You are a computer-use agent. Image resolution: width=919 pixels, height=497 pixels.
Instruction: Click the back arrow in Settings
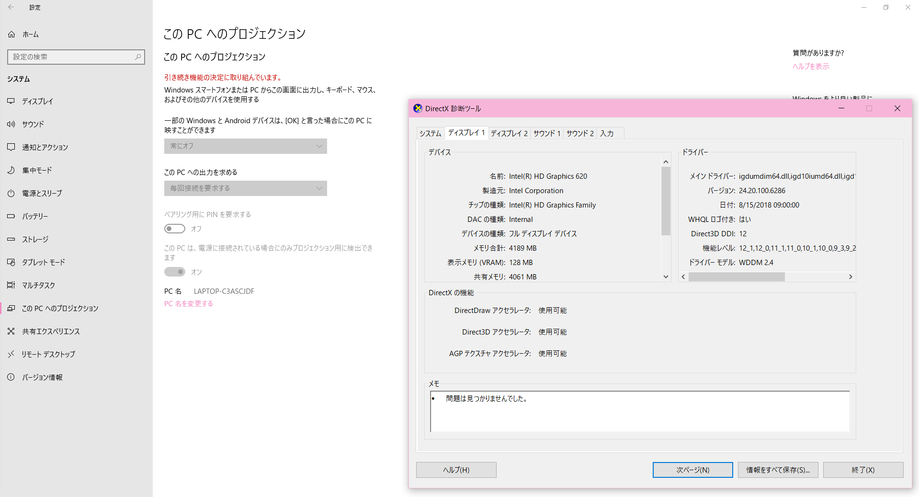click(11, 7)
